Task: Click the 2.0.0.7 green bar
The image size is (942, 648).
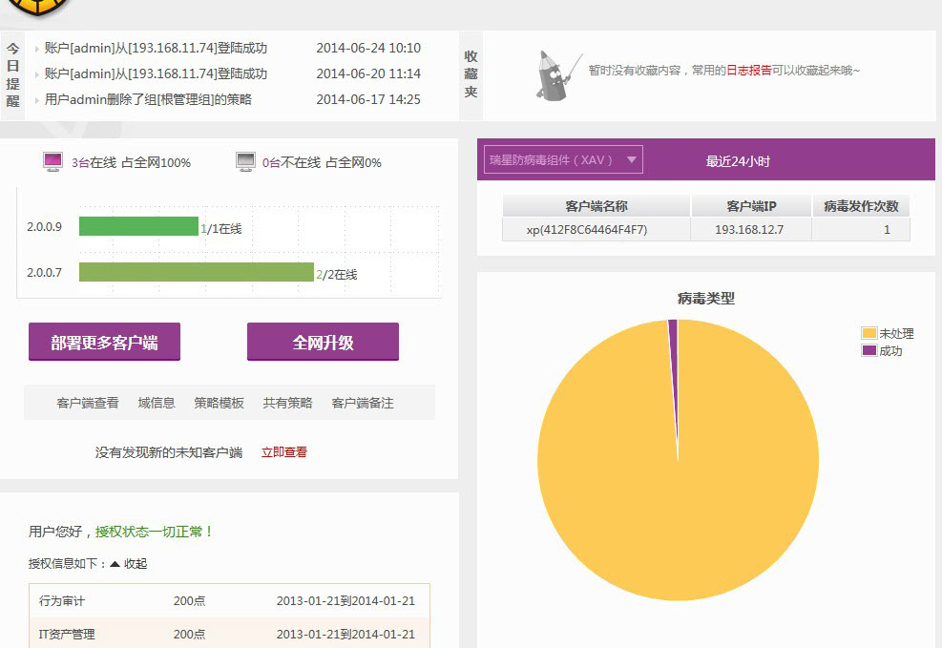Action: point(196,273)
